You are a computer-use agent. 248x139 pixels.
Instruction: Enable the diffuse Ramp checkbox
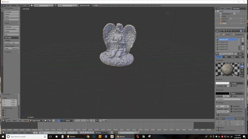(232, 86)
